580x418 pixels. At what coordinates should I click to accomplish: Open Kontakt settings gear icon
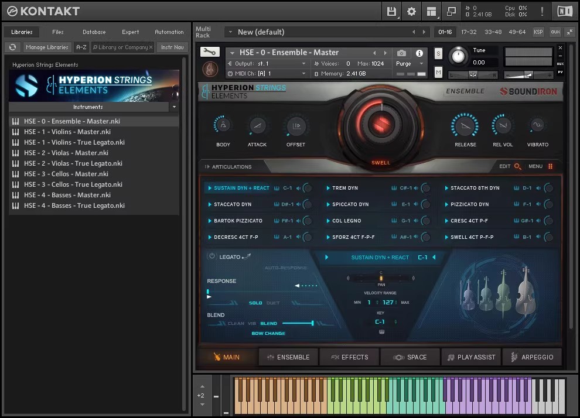[411, 11]
